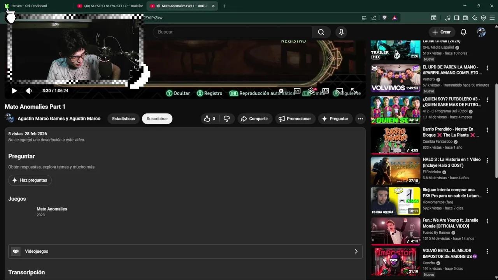Open options for EL UPD DE PAREN LA MANO

(487, 68)
